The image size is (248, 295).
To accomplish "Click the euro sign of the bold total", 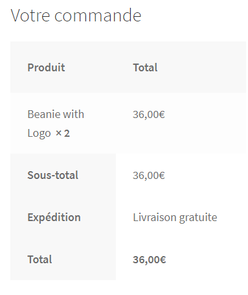I will [x=163, y=259].
